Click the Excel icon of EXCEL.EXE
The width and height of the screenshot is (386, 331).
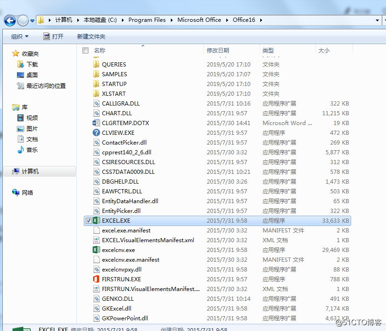(96, 221)
